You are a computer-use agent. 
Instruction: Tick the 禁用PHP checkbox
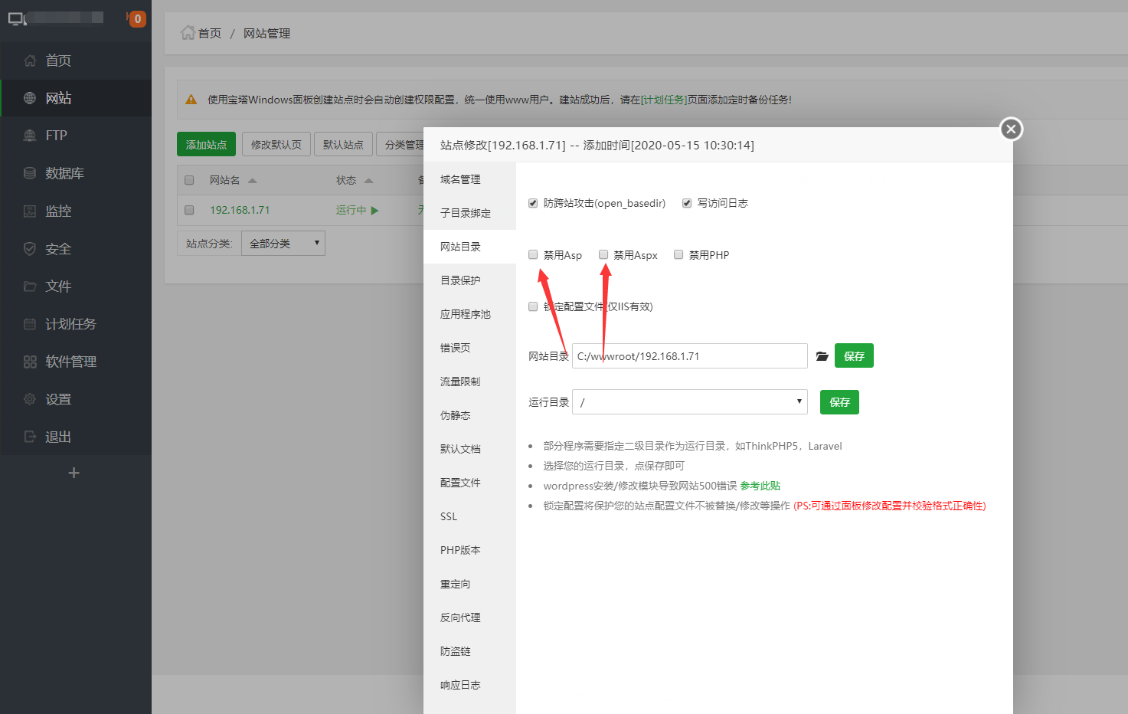point(678,254)
